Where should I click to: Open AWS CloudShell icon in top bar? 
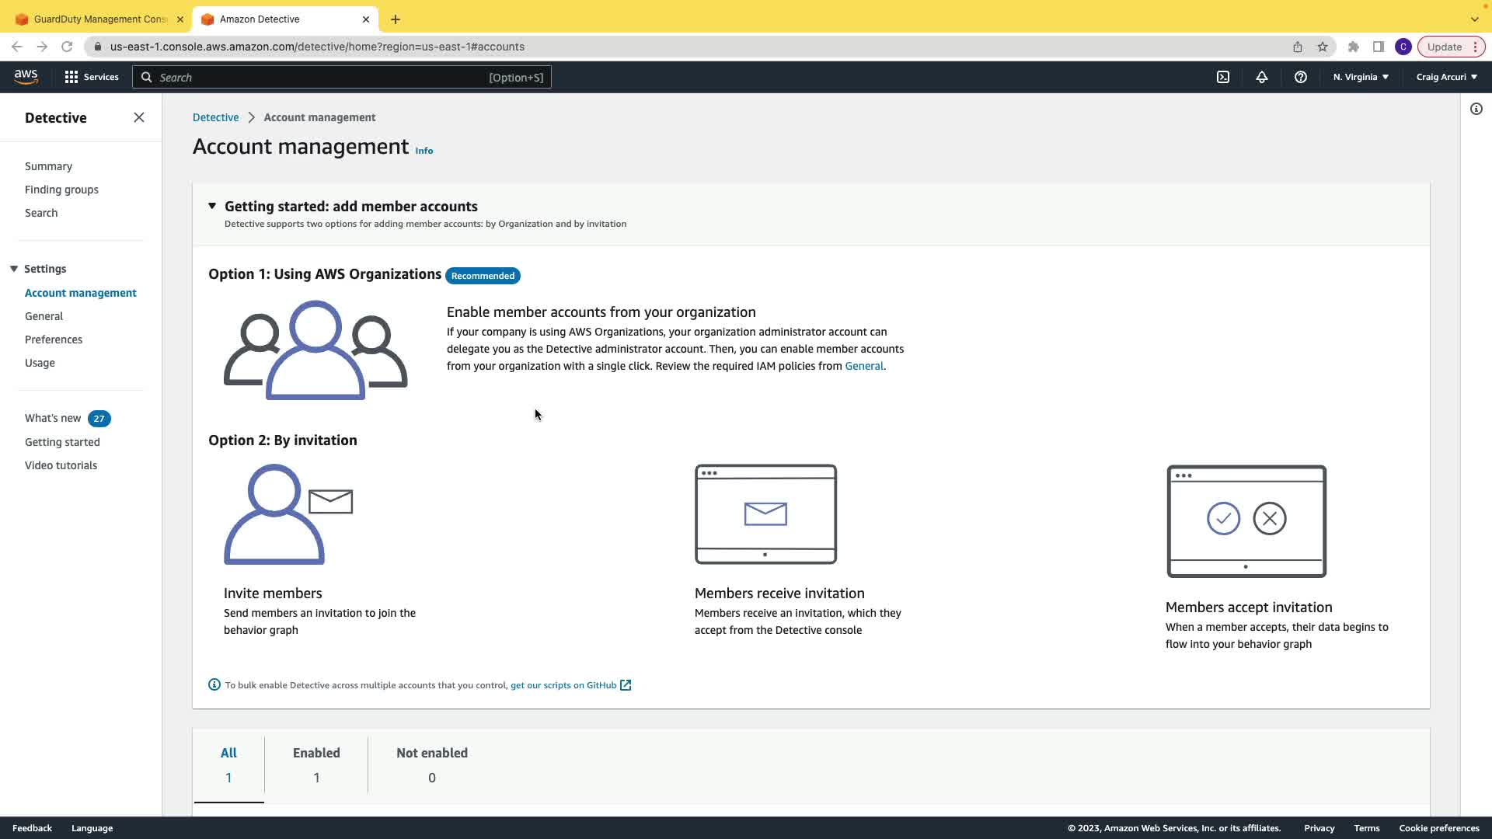click(1223, 77)
